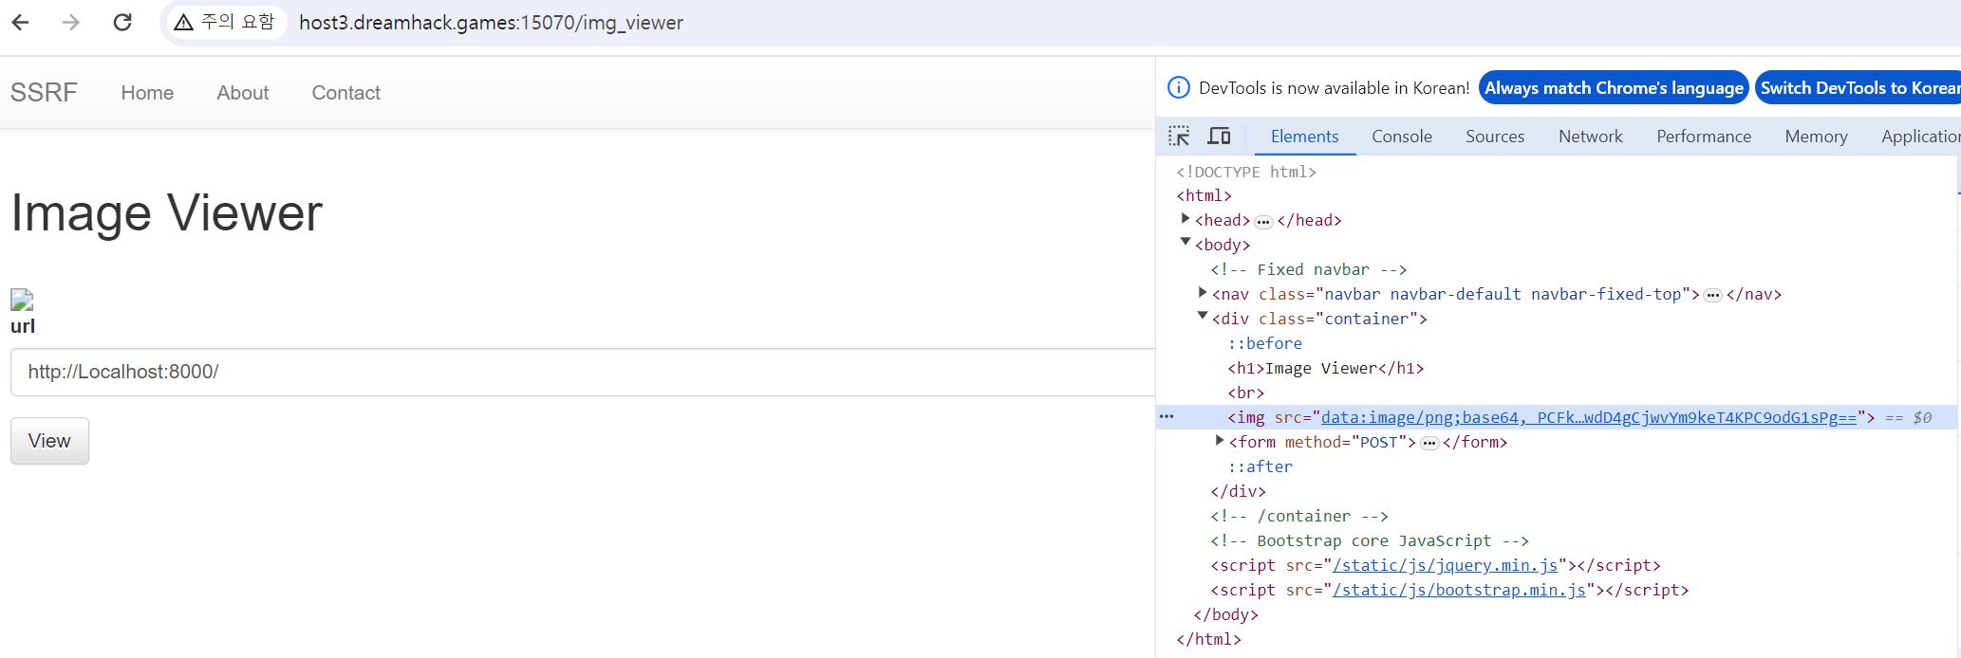Select the <h1>Image Viewer</h1> node
1961x658 pixels.
pyautogui.click(x=1325, y=369)
